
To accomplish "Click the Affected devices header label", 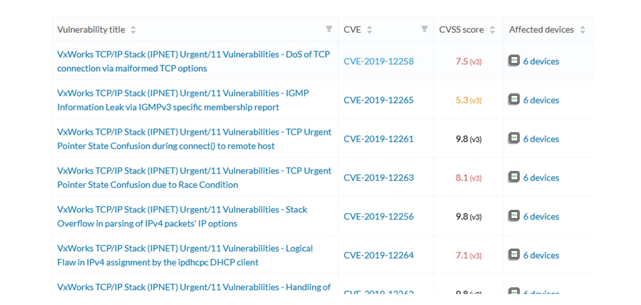I will click(541, 30).
